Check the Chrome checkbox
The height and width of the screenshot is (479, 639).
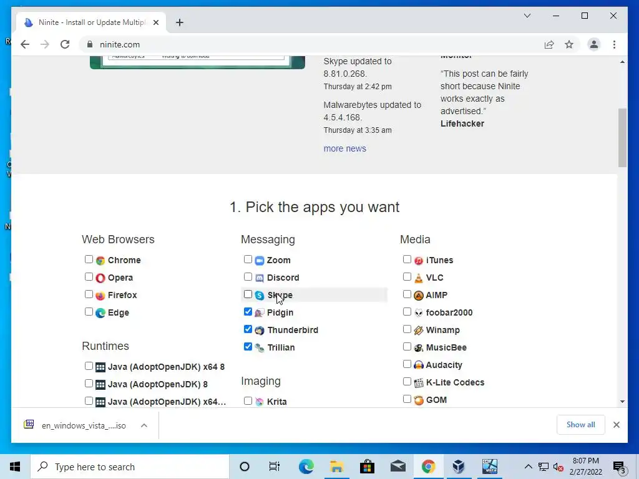[89, 259]
